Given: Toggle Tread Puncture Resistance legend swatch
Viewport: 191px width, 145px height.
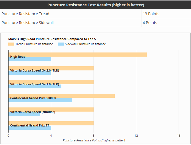Looking at the screenshot, I should click(x=11, y=44).
